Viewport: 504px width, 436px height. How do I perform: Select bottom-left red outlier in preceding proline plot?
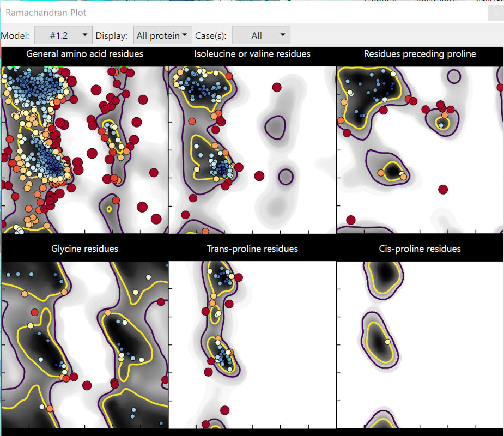[x=351, y=220]
